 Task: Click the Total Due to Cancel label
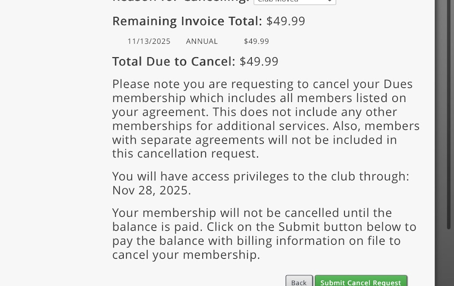tap(173, 61)
